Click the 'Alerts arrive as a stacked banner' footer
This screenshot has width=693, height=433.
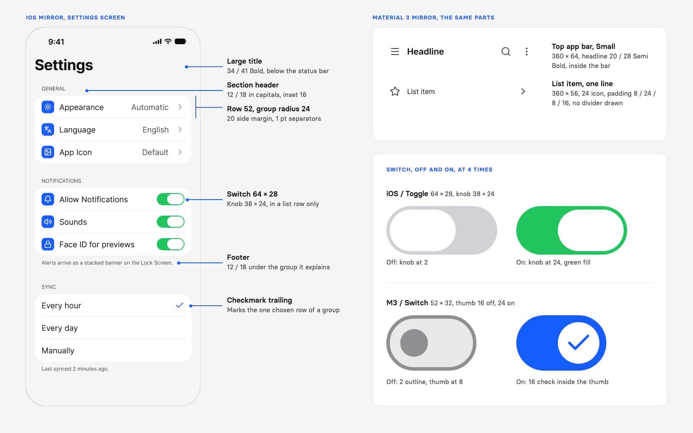click(x=107, y=263)
